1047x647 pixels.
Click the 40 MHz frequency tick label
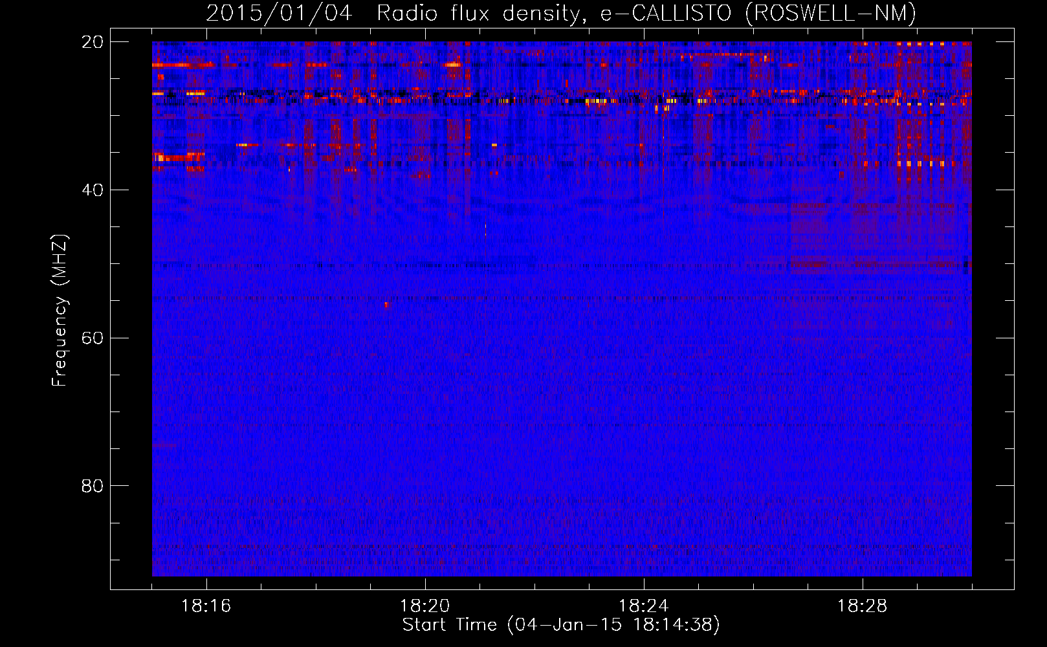point(93,190)
